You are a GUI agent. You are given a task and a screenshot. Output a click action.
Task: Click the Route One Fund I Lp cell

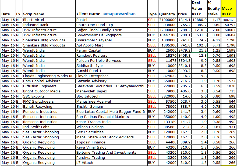(x=111, y=25)
